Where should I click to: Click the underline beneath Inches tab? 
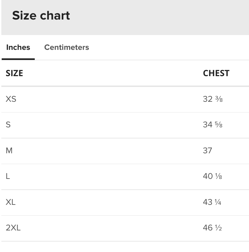(x=18, y=59)
